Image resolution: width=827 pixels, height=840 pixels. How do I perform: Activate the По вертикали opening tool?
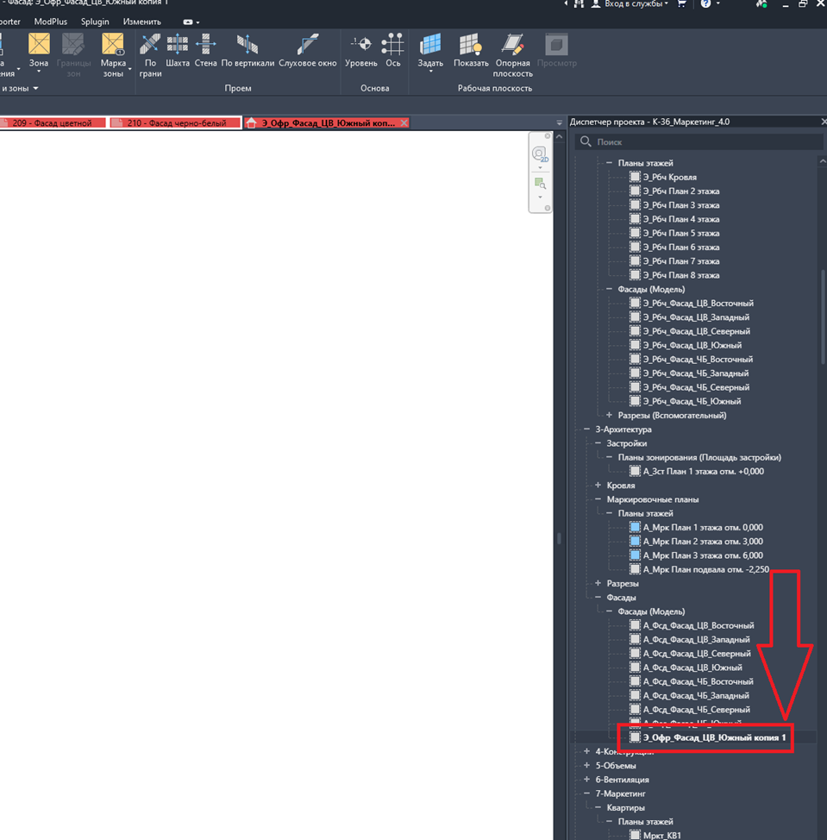pos(247,50)
